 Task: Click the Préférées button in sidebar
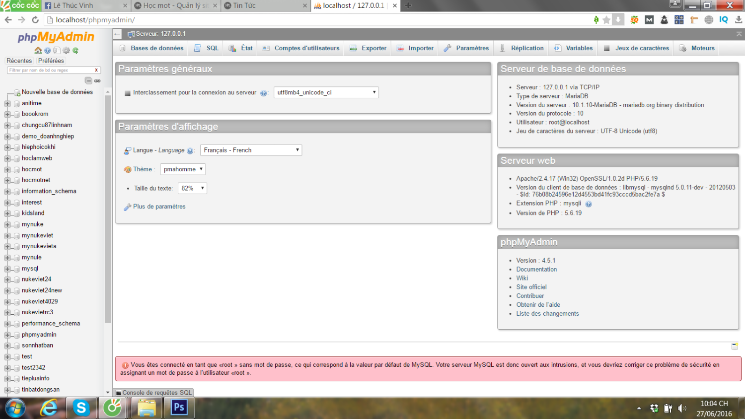click(x=51, y=61)
